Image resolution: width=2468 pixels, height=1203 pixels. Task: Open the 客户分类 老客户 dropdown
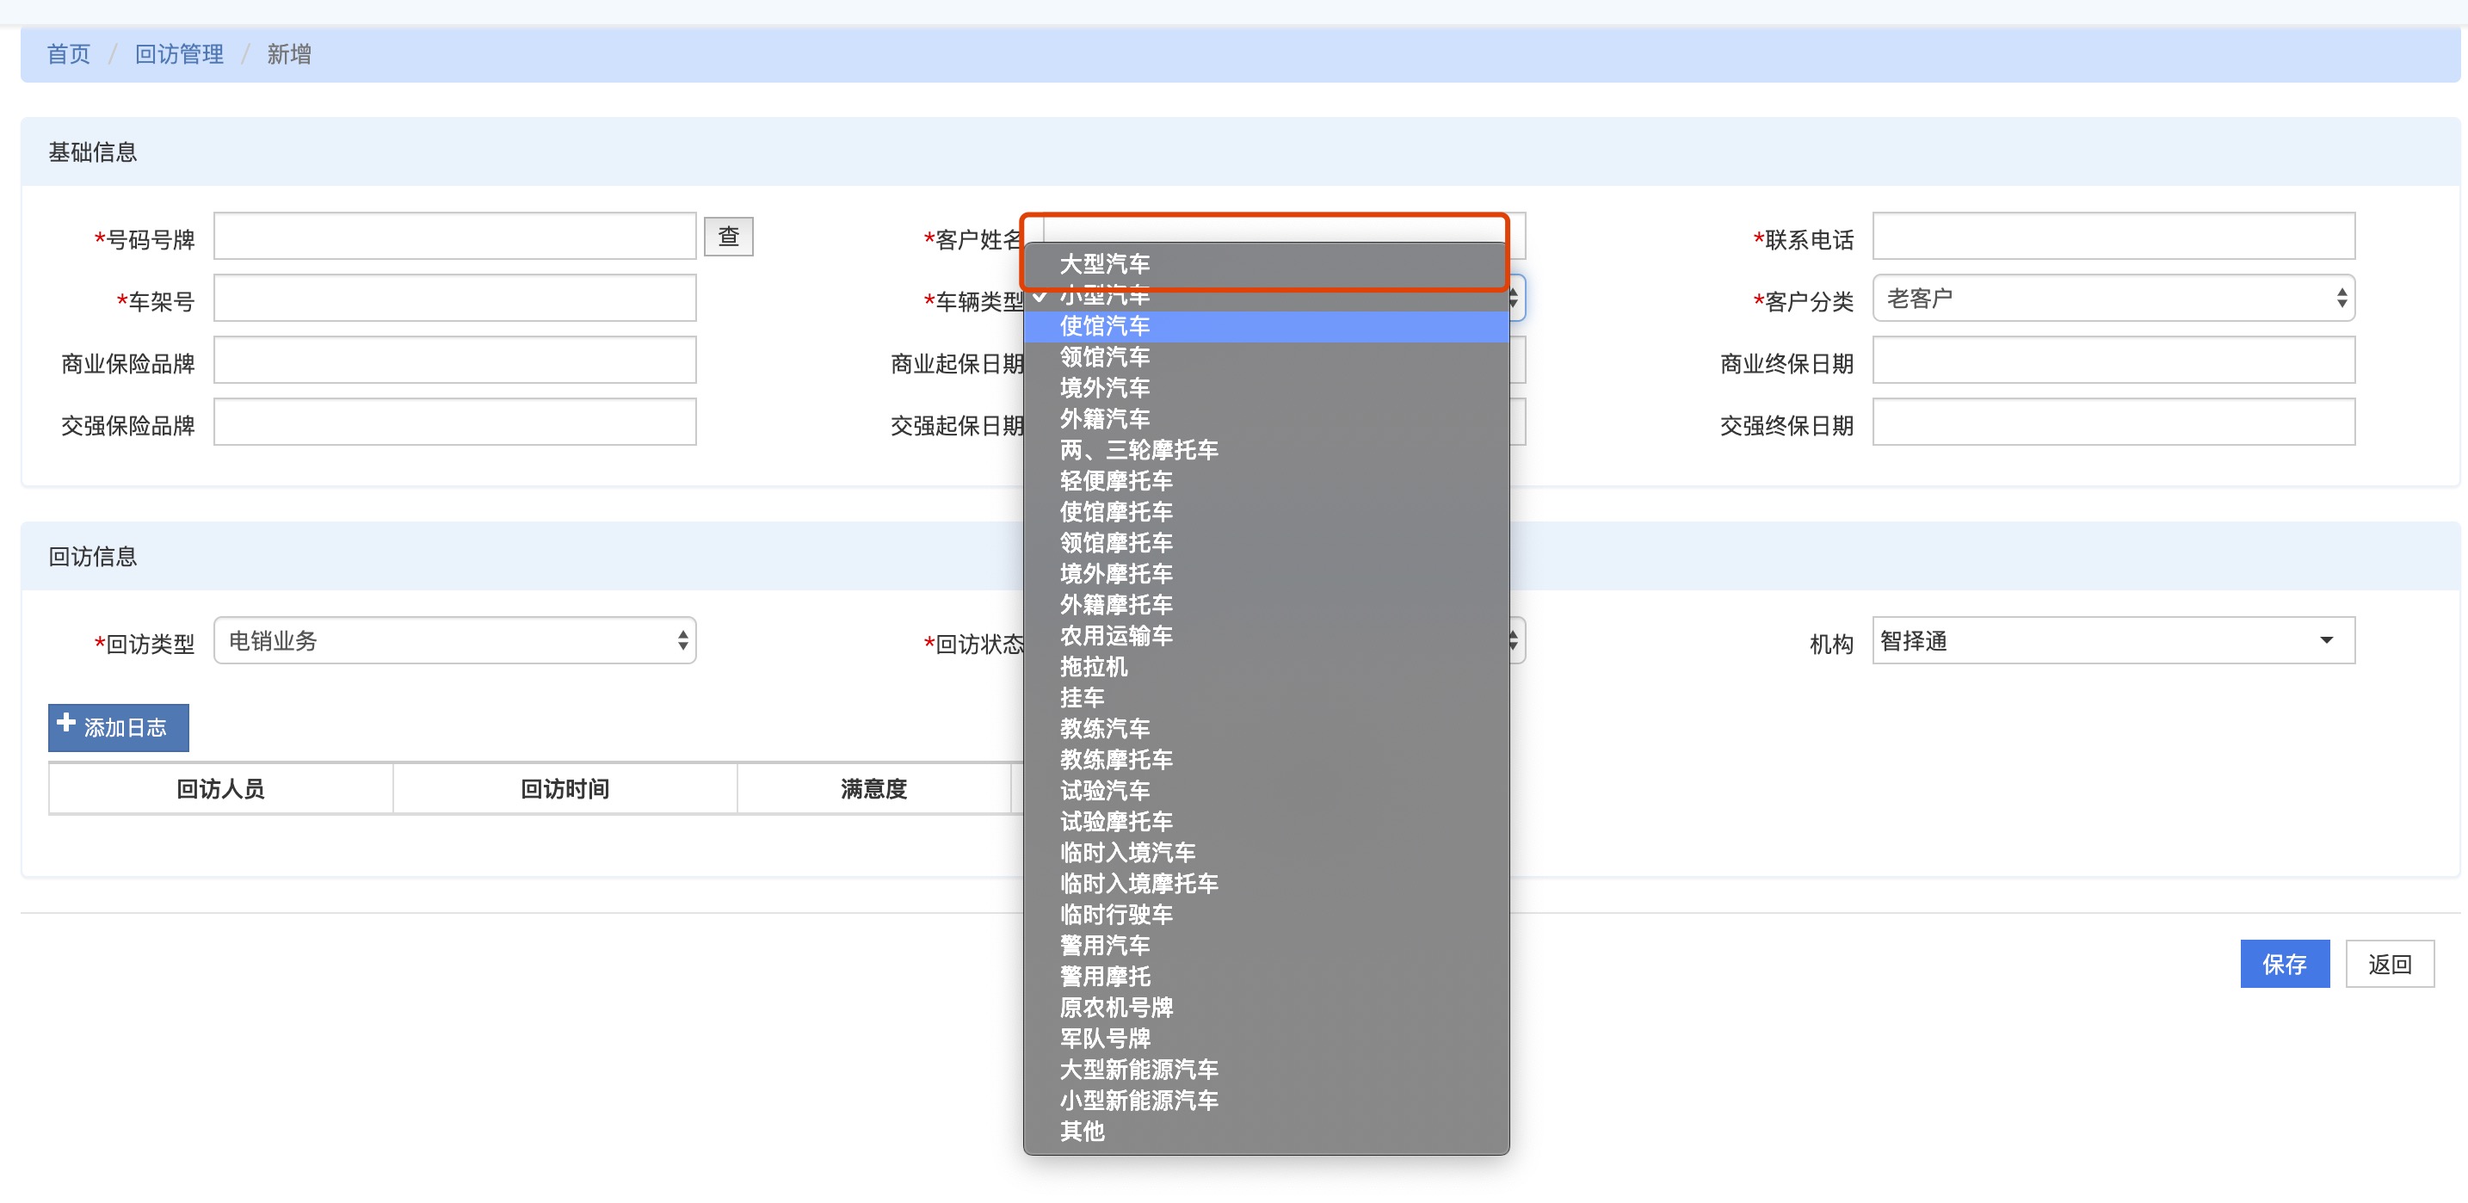[2112, 299]
